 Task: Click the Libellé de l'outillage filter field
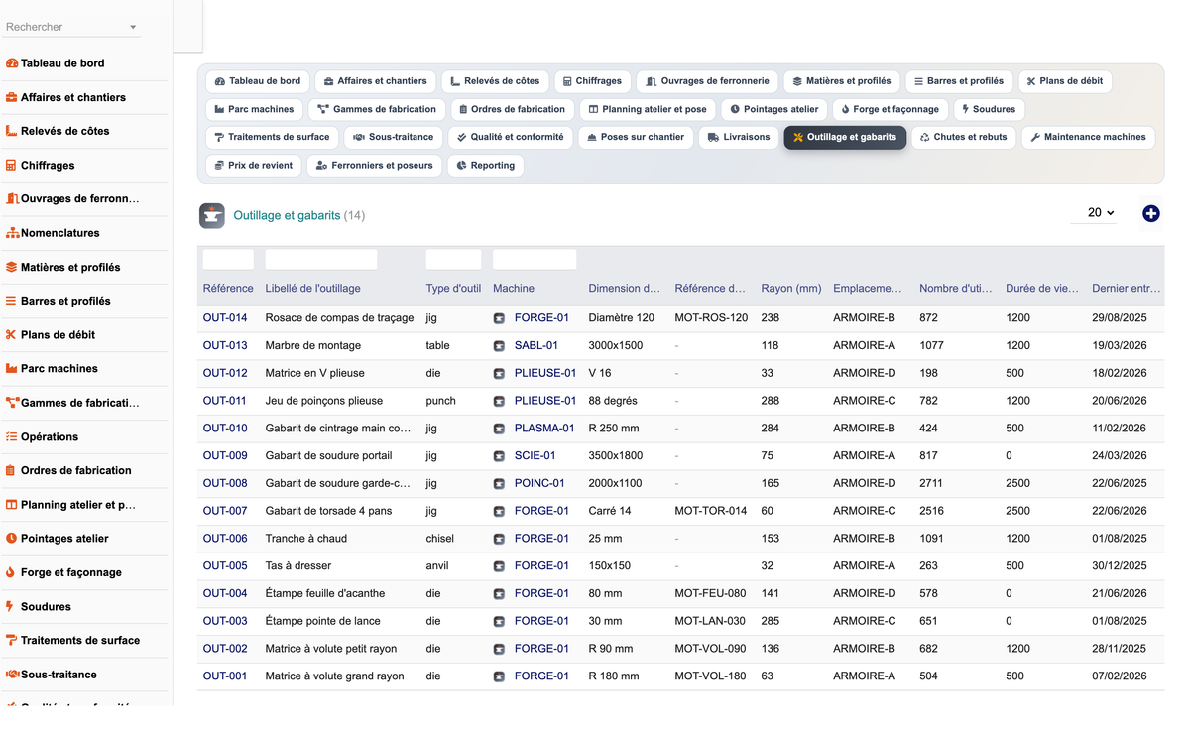click(321, 260)
